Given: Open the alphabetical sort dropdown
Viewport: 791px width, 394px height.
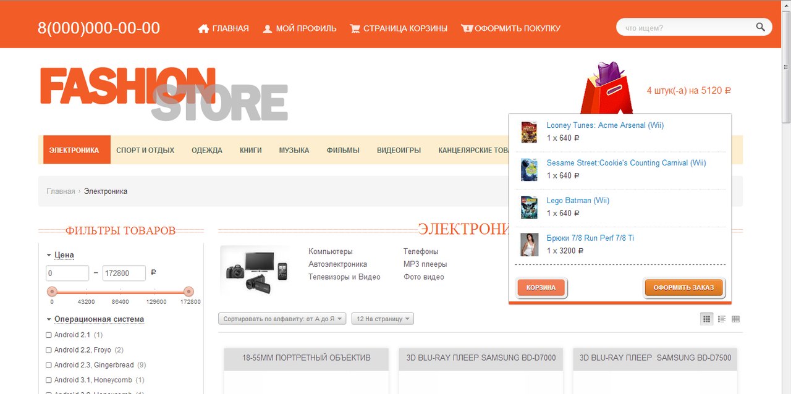Looking at the screenshot, I should (x=282, y=319).
